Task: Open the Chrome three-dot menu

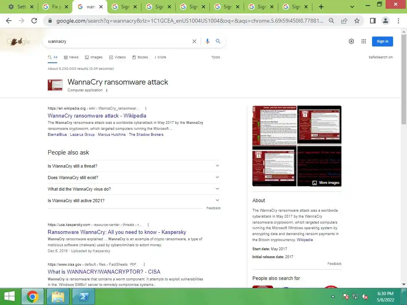Action: [398, 21]
